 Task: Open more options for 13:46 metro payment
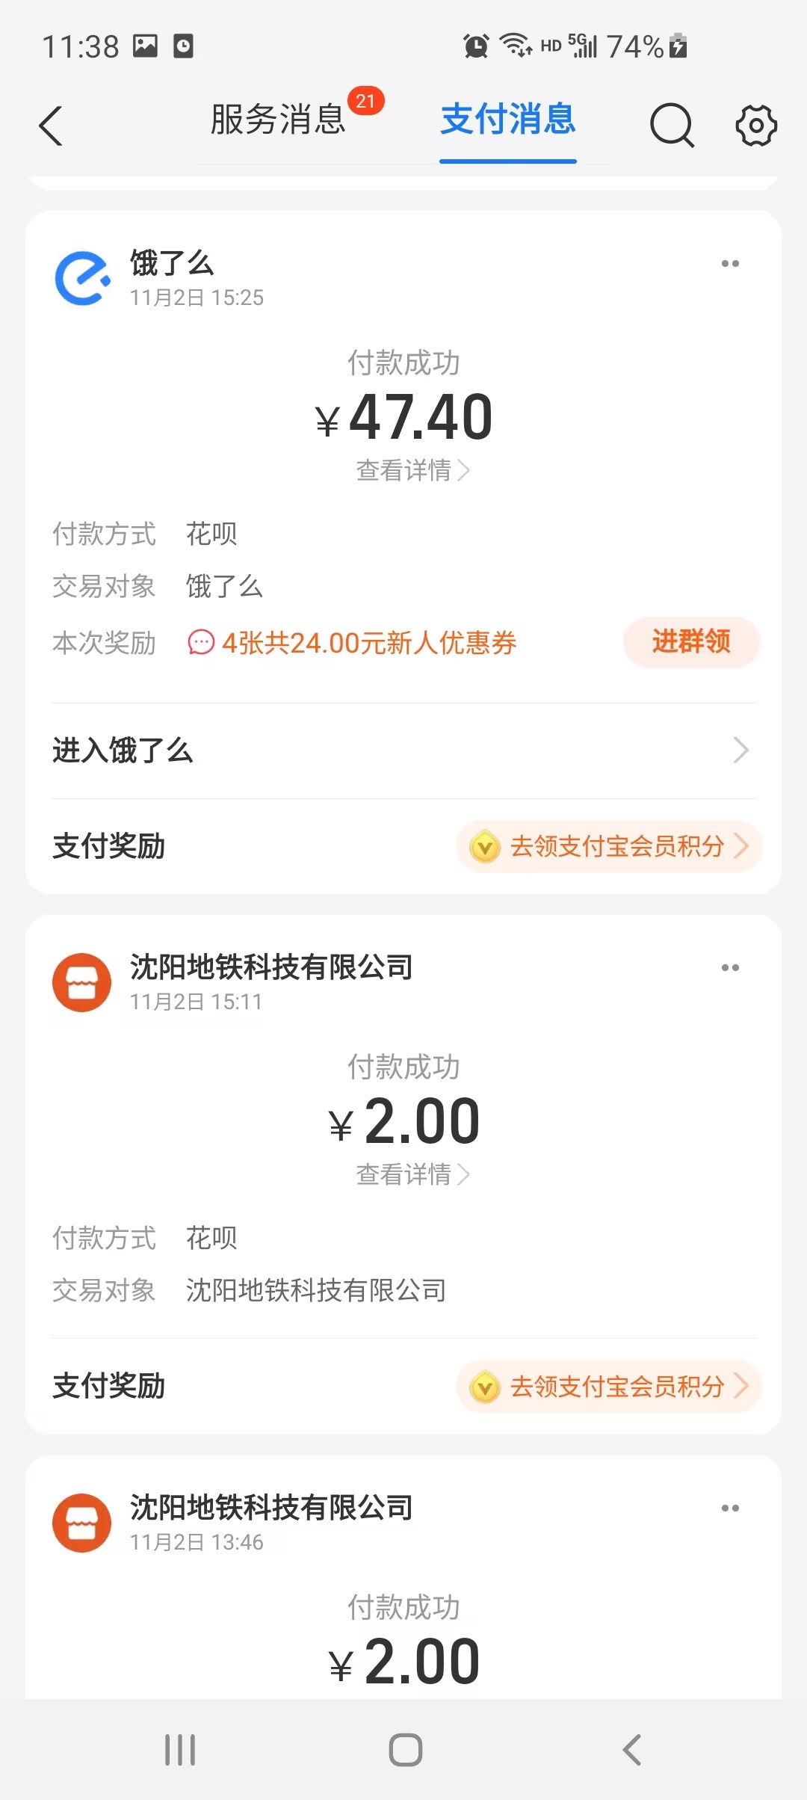tap(730, 1508)
